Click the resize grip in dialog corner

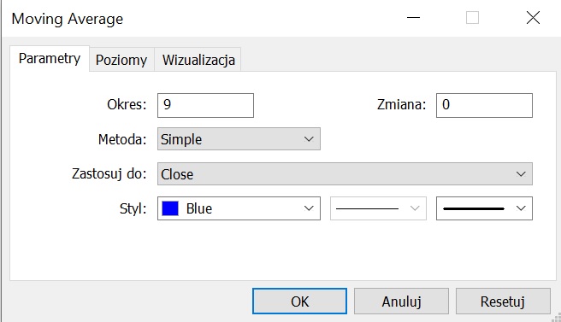(x=557, y=318)
